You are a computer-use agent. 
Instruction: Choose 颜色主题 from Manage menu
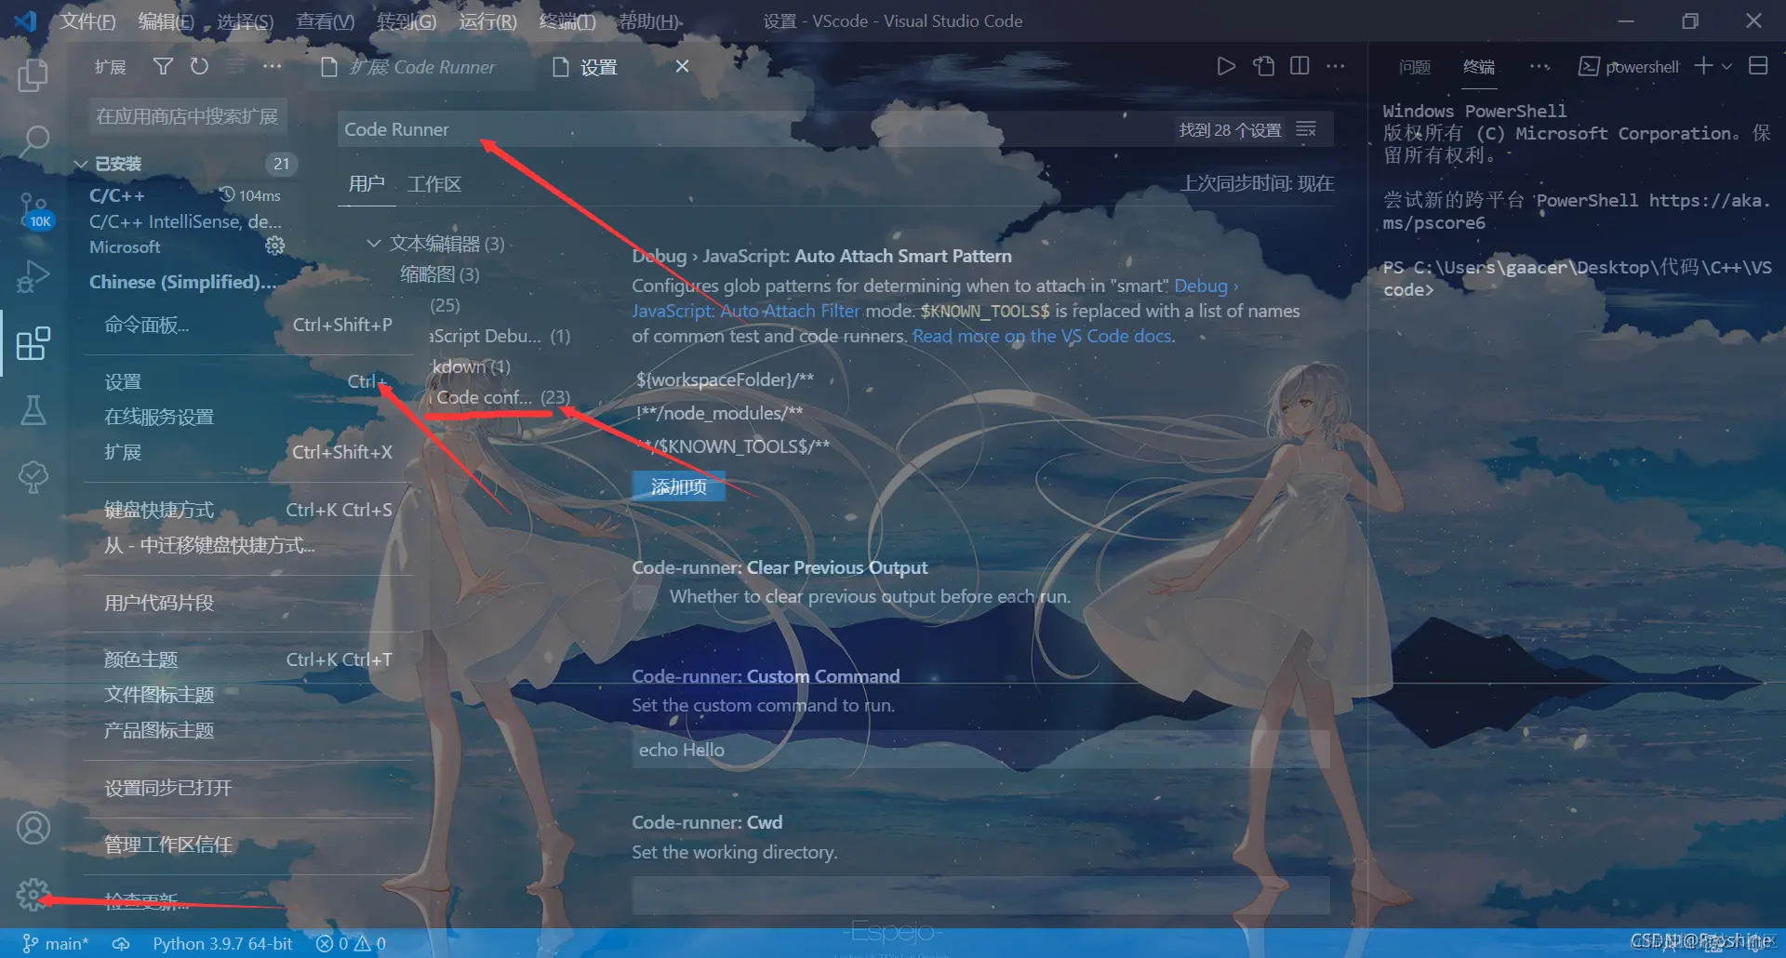coord(248,659)
